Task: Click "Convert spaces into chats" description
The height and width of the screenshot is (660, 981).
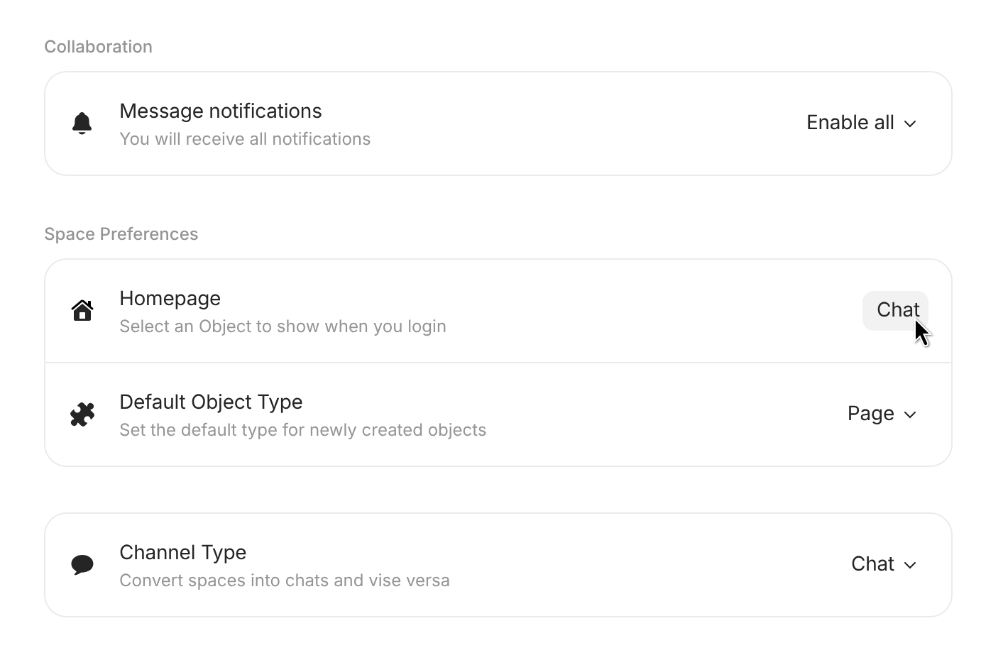Action: 284,581
